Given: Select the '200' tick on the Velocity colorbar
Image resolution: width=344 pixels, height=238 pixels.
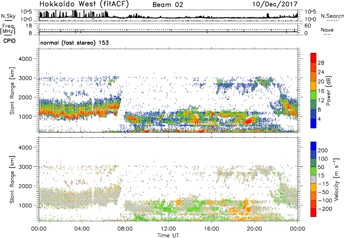Looking at the screenshot, I should point(323,150).
